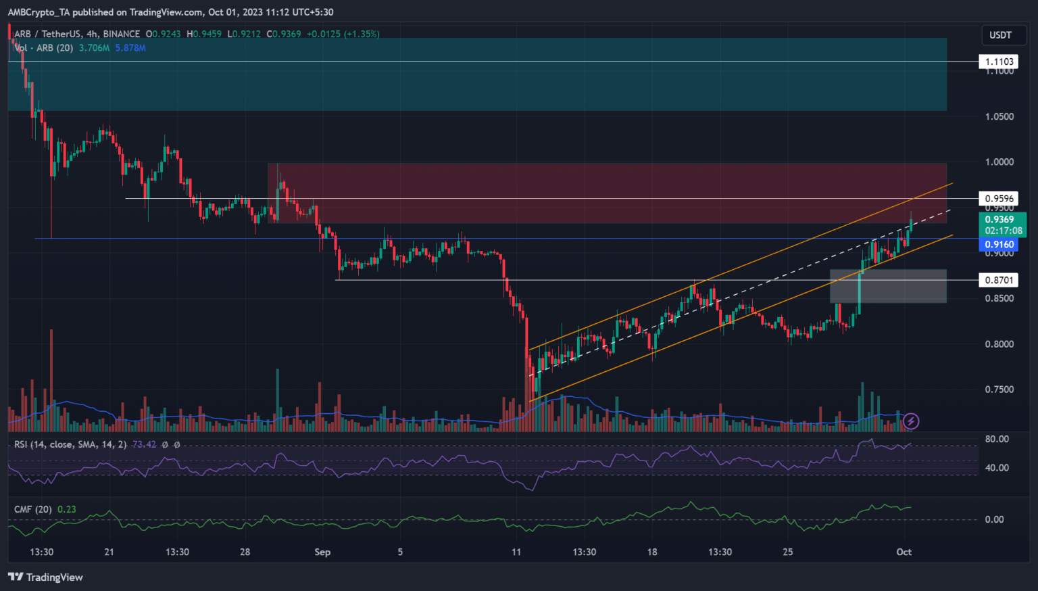Click the TradingView logo at bottom left
Viewport: 1038px width, 591px height.
tap(45, 577)
